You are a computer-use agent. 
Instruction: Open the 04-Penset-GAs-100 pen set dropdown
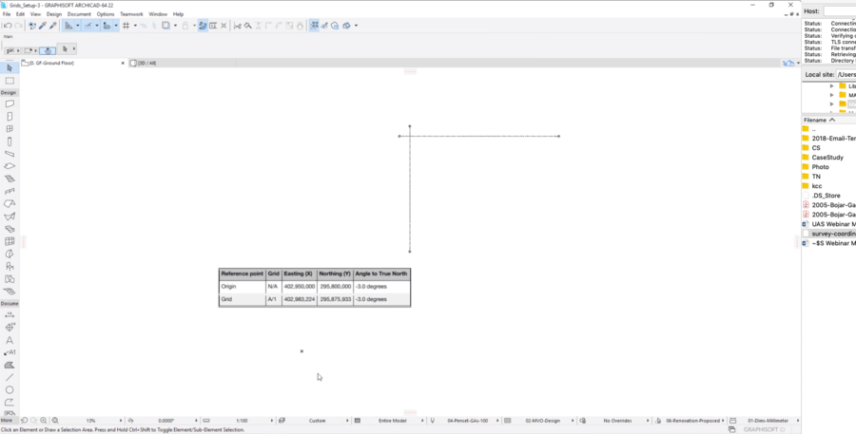(x=468, y=420)
